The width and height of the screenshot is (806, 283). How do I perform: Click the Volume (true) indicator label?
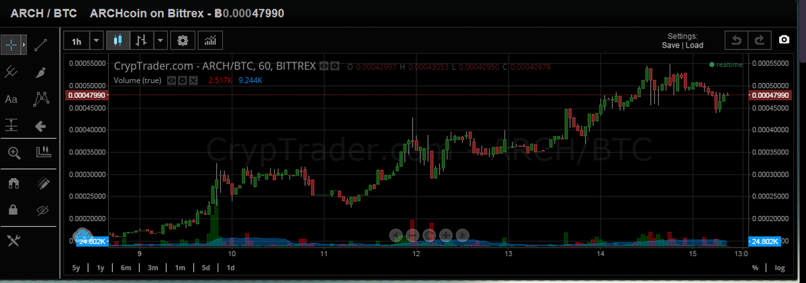point(138,80)
